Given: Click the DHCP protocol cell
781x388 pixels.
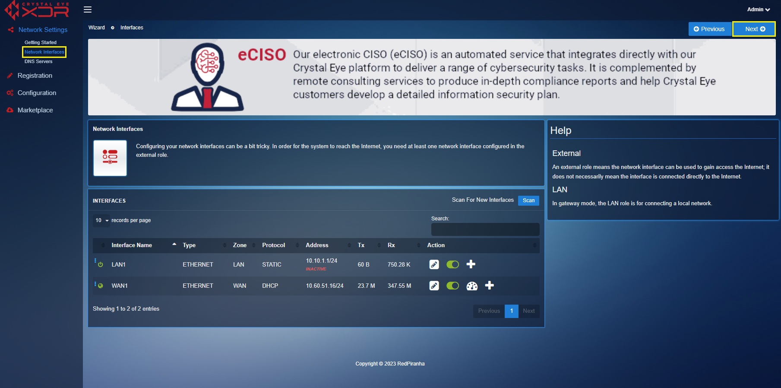Looking at the screenshot, I should tap(270, 286).
